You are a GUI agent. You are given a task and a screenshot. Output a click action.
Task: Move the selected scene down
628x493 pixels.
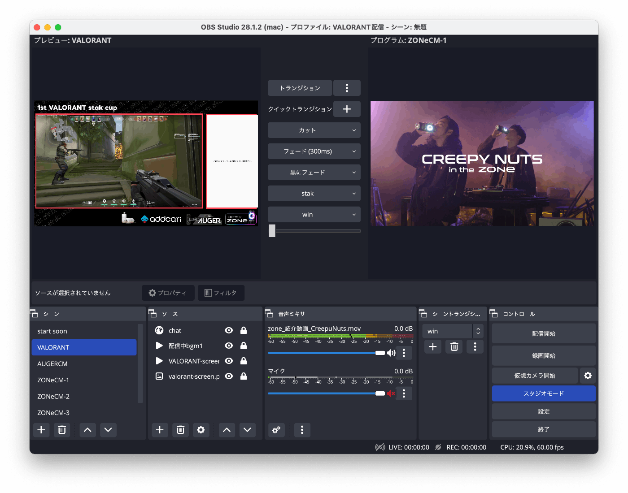click(108, 430)
